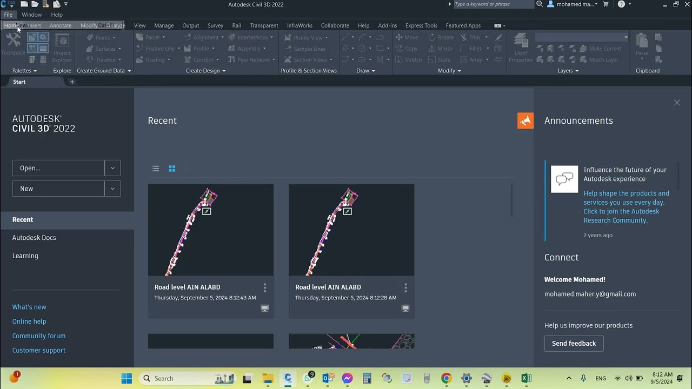Select the Stretch tool
Viewport: 692px width, 389px height.
(408, 60)
